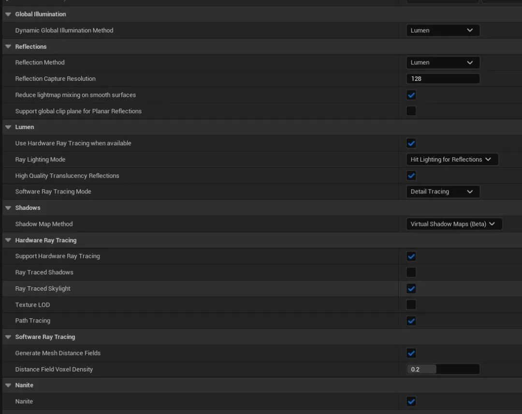The image size is (522, 414).
Task: Enable the Ray Traced Shadows checkbox
Action: coord(411,272)
